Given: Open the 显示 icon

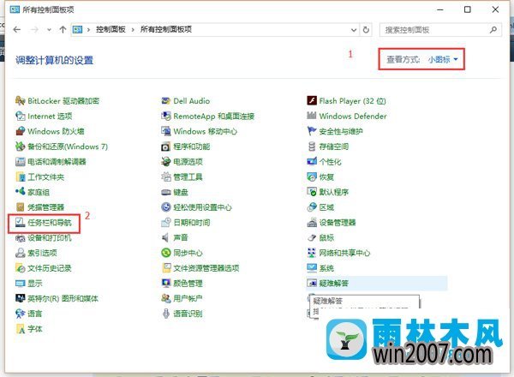Looking at the screenshot, I should coord(21,284).
